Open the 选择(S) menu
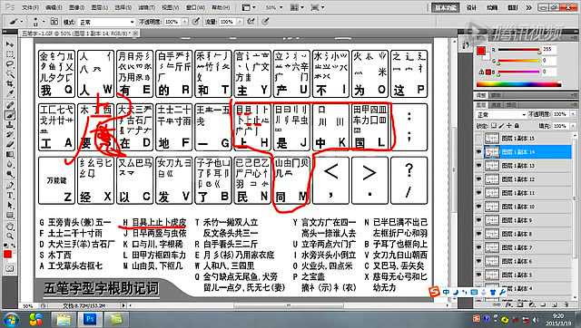This screenshot has width=581, height=328. (123, 7)
